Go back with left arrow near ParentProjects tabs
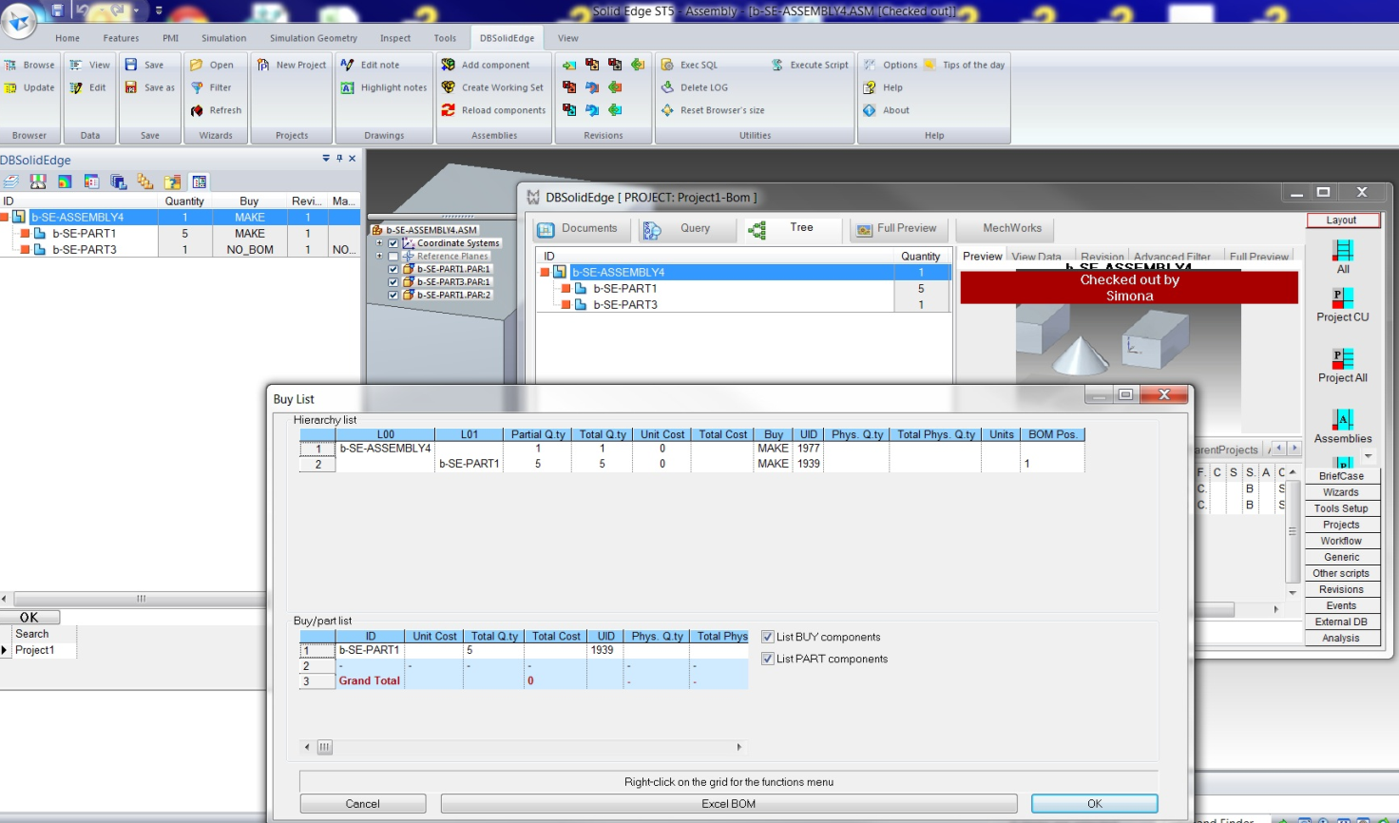The image size is (1399, 823). pos(1278,449)
